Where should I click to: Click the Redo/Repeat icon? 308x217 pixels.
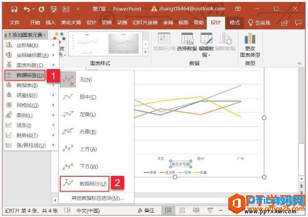click(x=42, y=9)
